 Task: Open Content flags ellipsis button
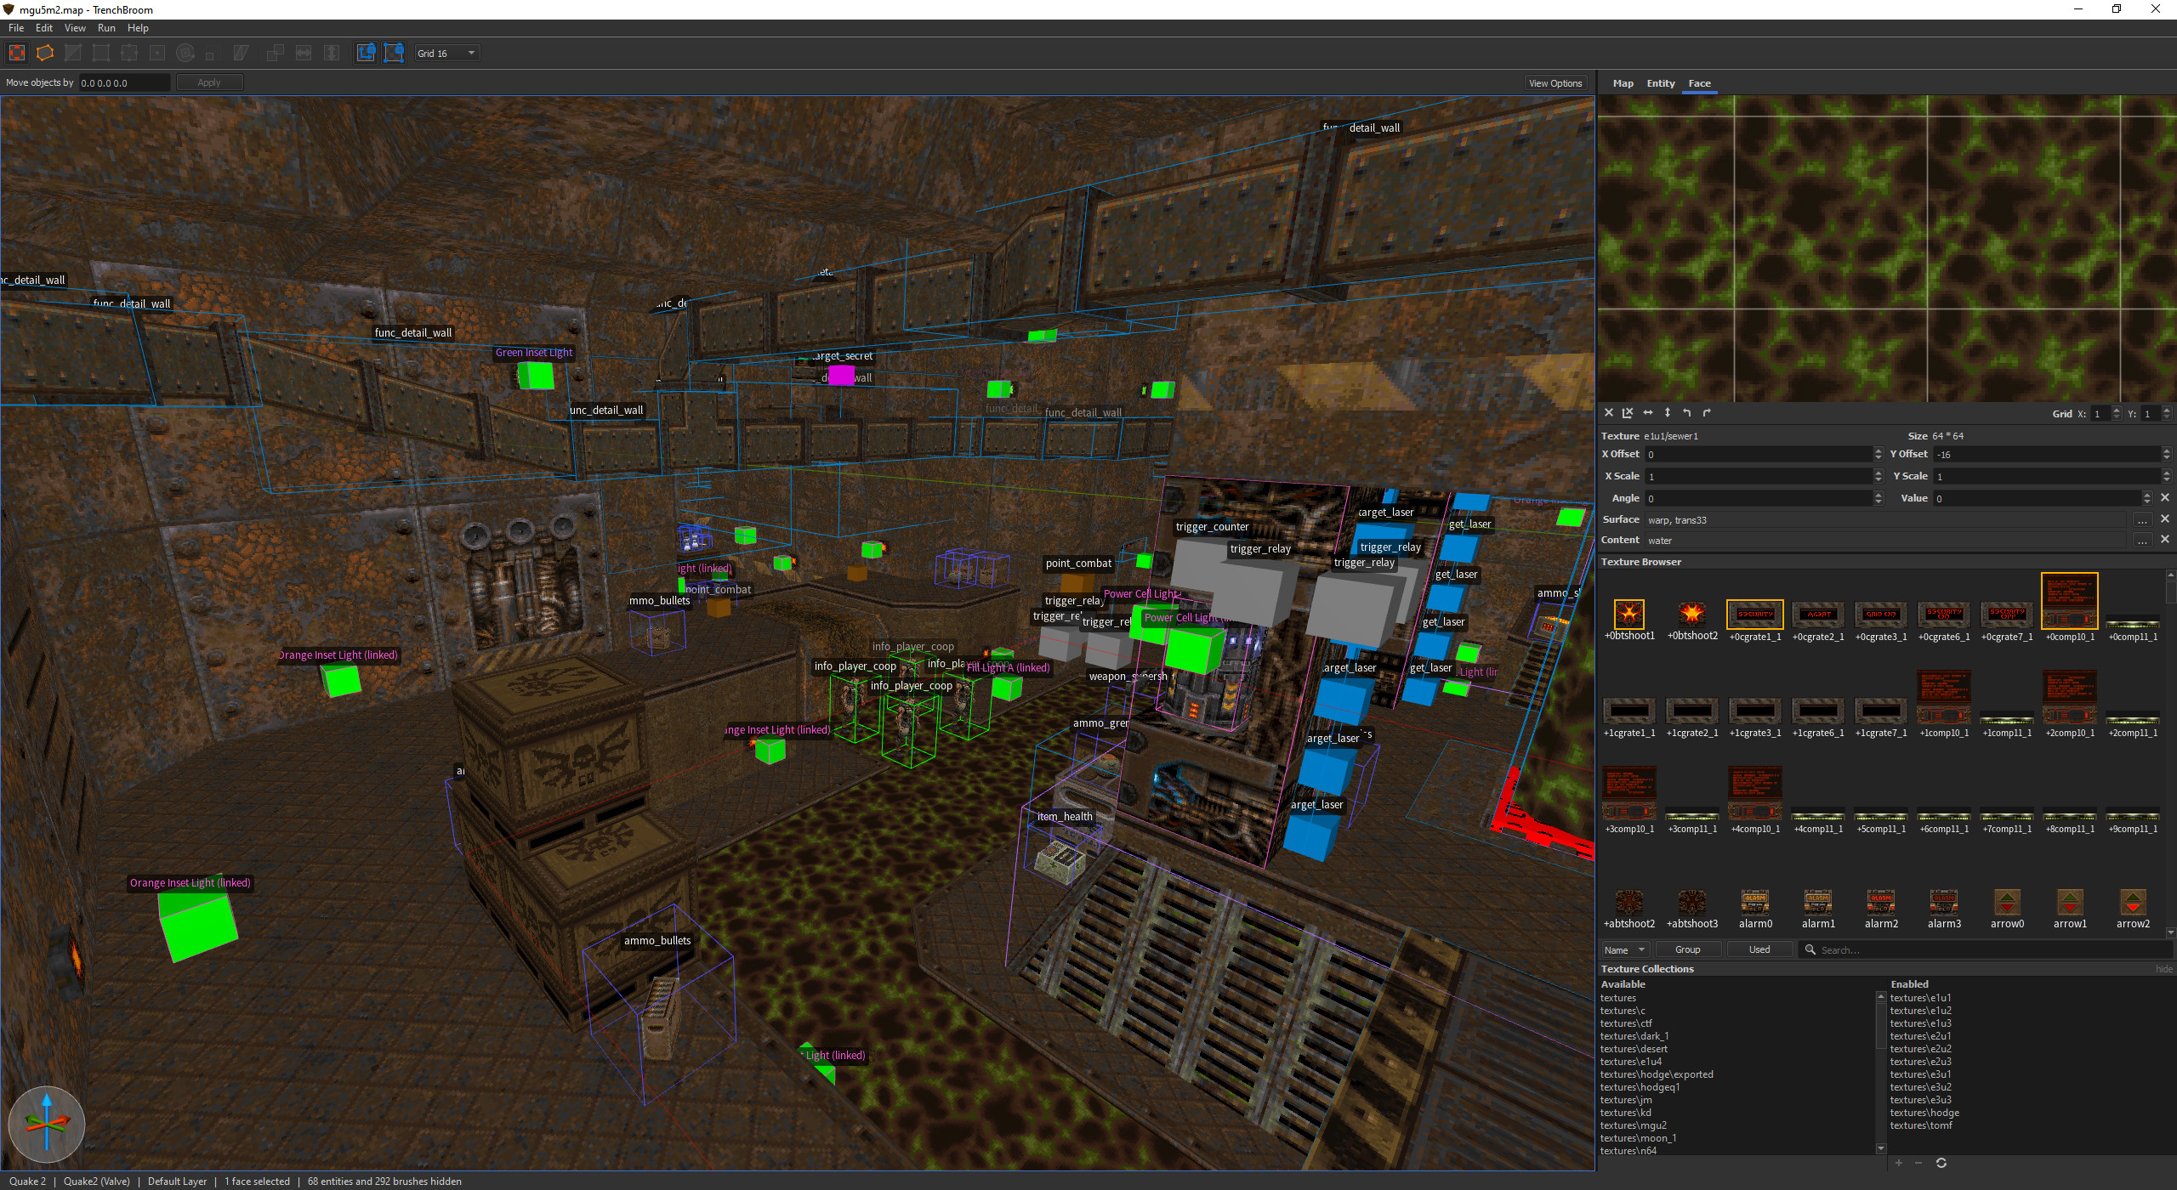coord(2141,541)
